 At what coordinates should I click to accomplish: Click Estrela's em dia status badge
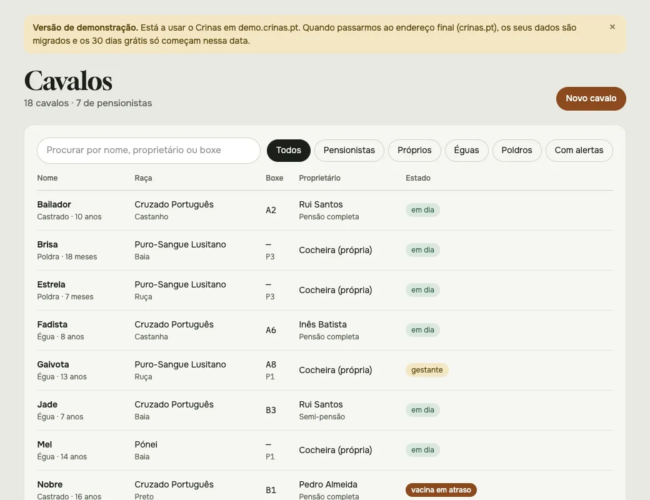tap(422, 290)
